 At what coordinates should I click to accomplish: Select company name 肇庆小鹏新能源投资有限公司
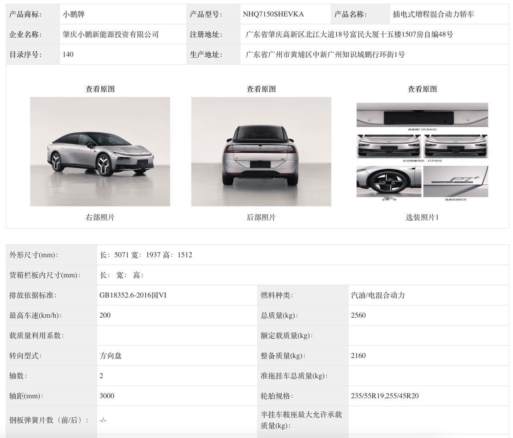coord(111,34)
